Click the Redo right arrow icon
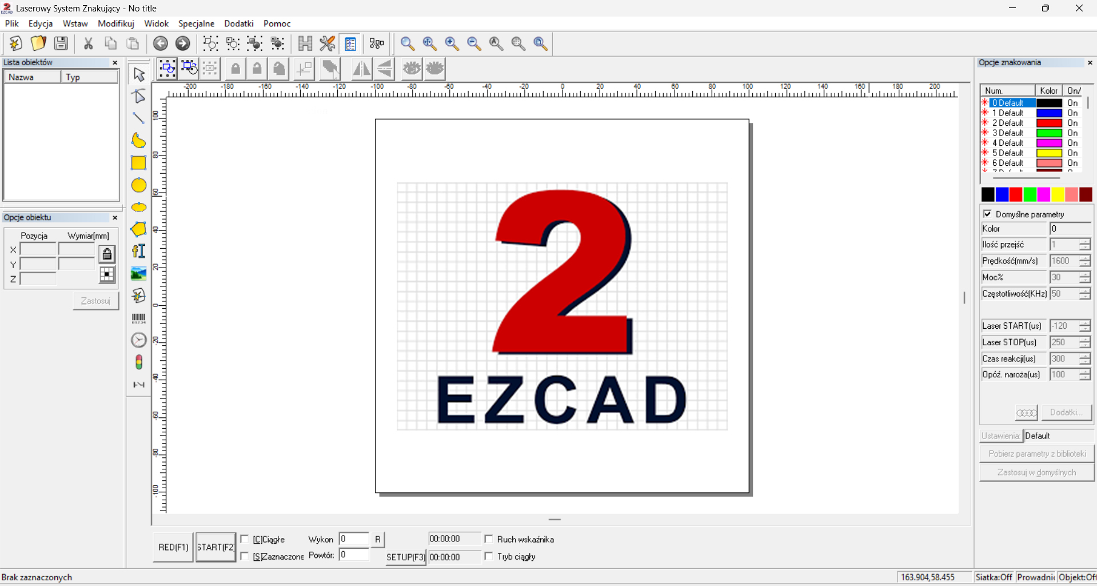 coord(183,43)
